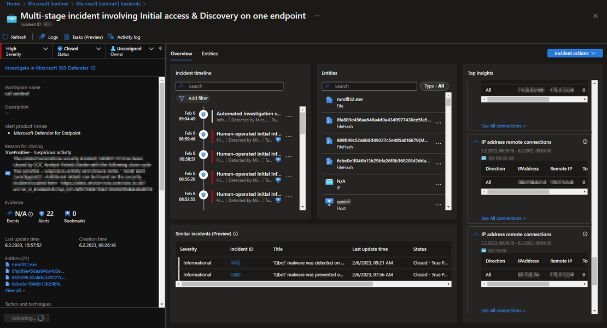Open more options for the Host entity
The image size is (607, 328).
438,205
